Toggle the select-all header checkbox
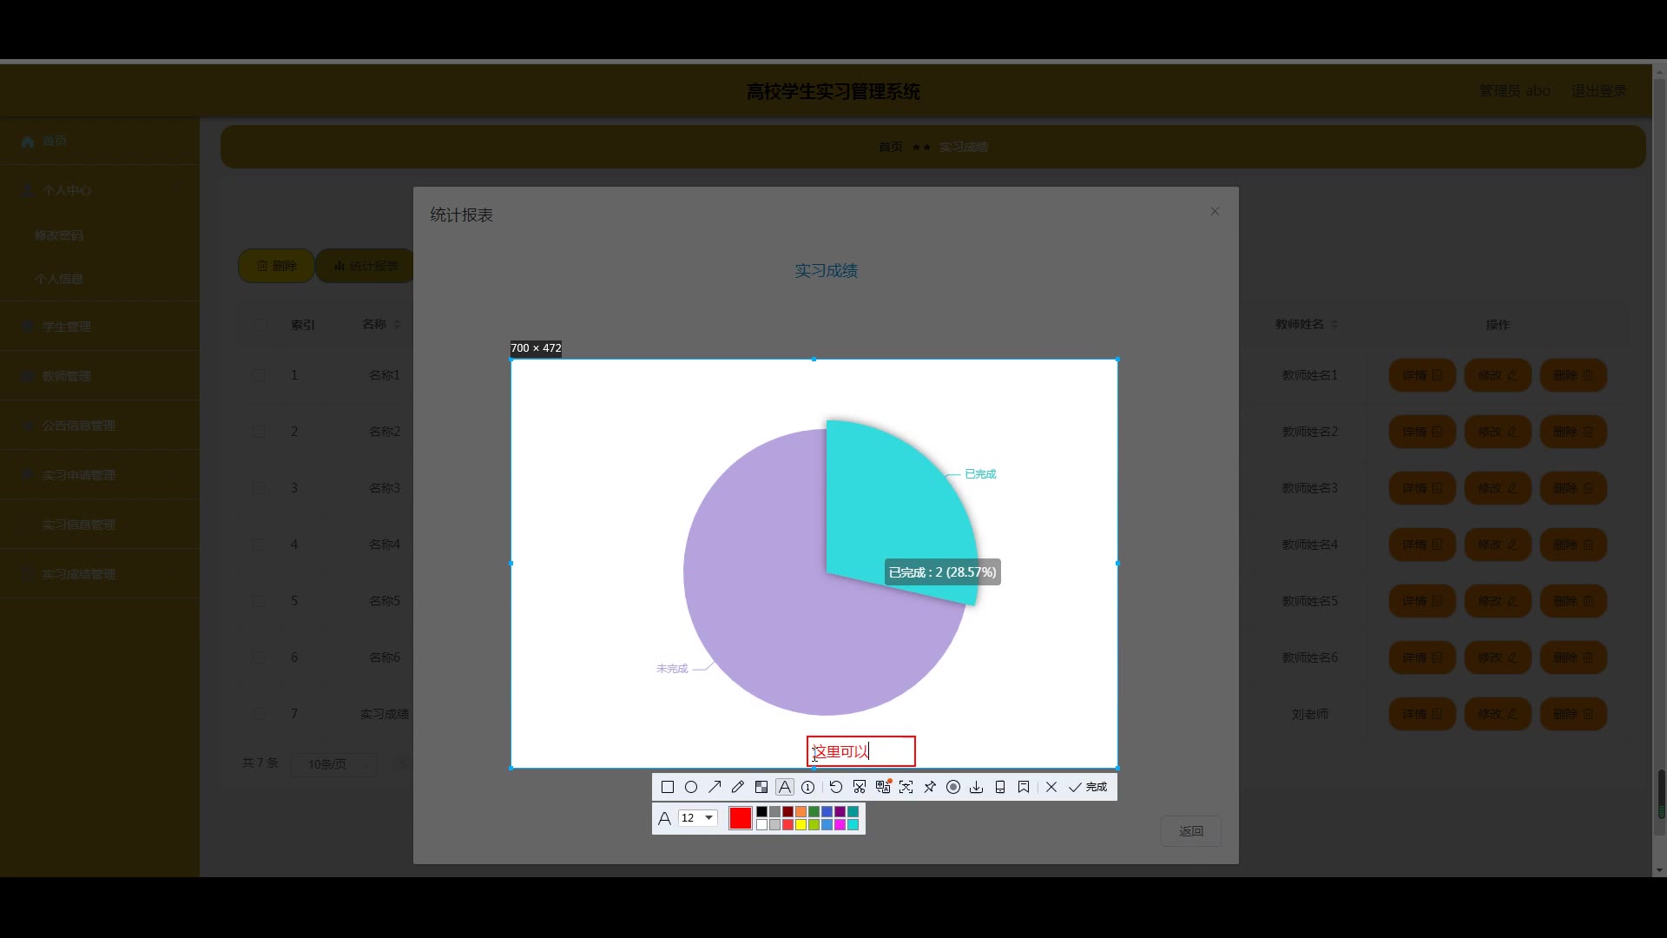1667x938 pixels. [x=259, y=324]
